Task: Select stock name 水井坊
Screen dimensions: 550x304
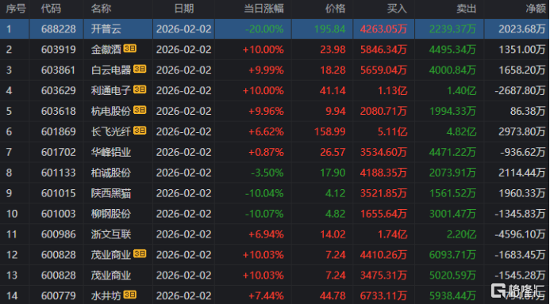Action: 106,296
